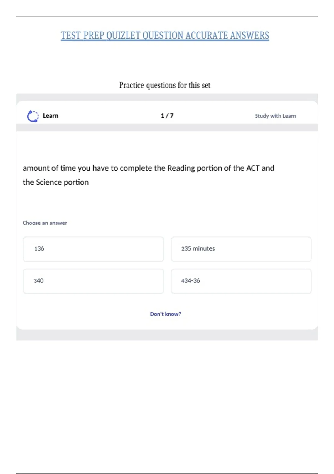This screenshot has height=474, width=334.
Task: Click the word Study in the top link
Action: 262,116
